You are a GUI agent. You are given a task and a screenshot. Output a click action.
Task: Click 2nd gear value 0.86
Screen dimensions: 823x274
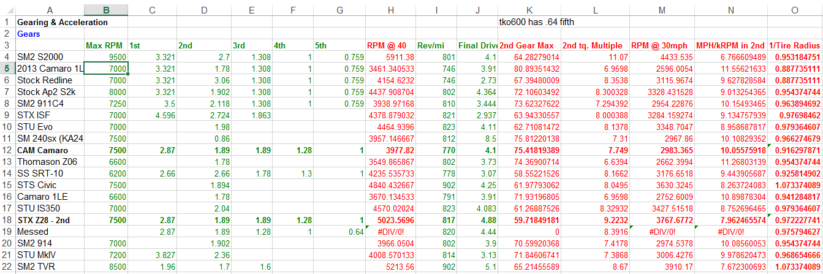(x=204, y=139)
